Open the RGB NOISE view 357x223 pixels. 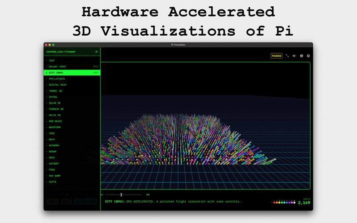(x=72, y=121)
